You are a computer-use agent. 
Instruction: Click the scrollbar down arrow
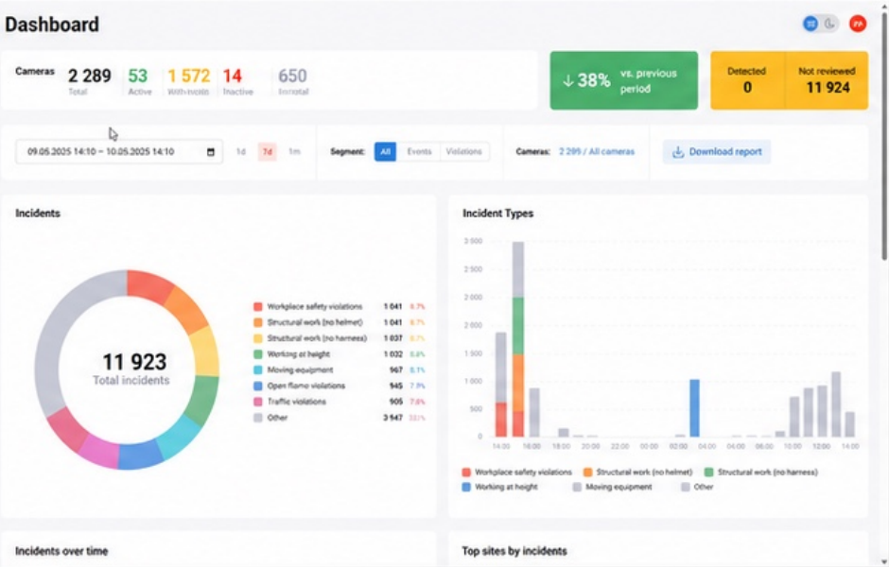click(884, 562)
